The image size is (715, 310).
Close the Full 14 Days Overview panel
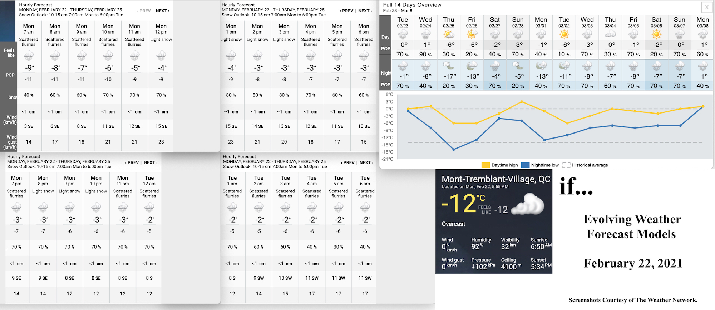[706, 7]
